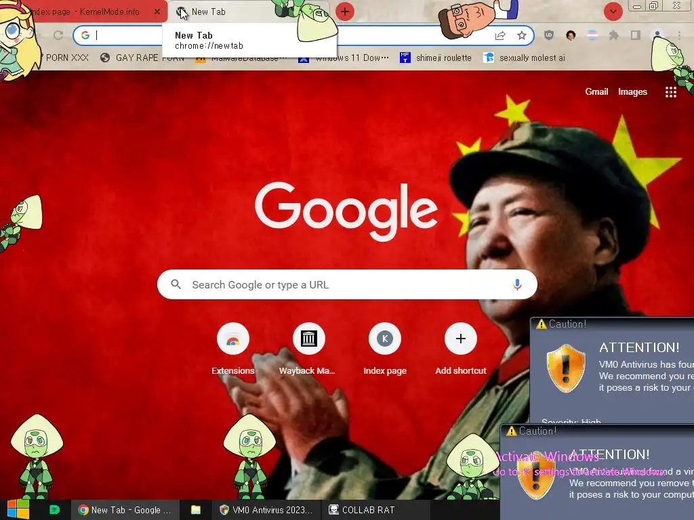Click the face avatar extension icon
The height and width of the screenshot is (520, 694).
(x=571, y=35)
